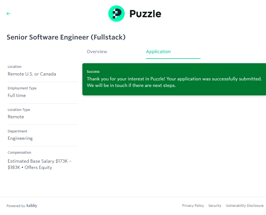Click the "Remote" location type value

pos(16,117)
